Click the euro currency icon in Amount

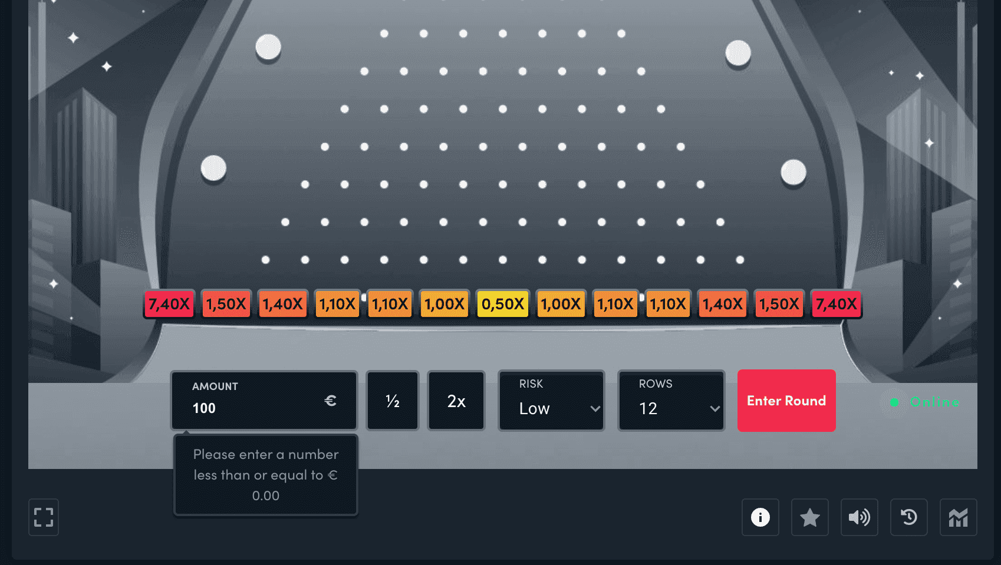click(330, 401)
